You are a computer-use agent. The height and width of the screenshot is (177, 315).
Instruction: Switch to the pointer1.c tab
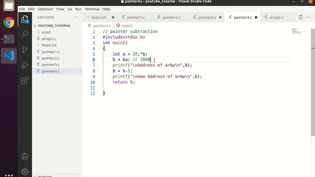tap(136, 17)
